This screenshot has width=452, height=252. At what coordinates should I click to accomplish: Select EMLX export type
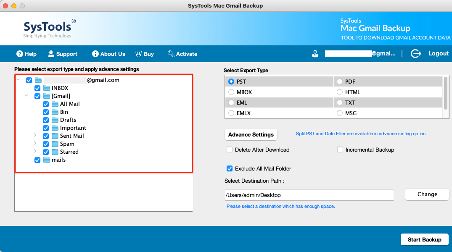pos(231,113)
